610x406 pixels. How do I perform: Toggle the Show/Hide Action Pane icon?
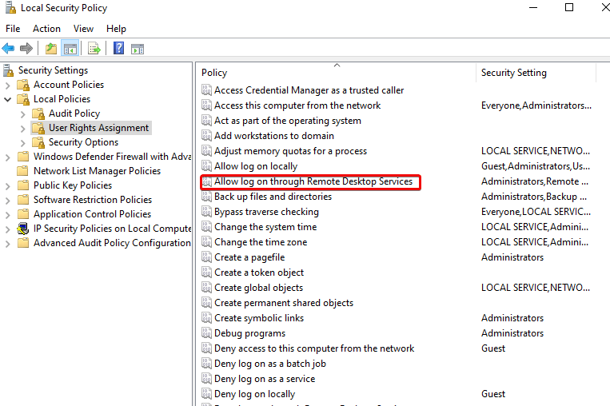click(x=138, y=49)
